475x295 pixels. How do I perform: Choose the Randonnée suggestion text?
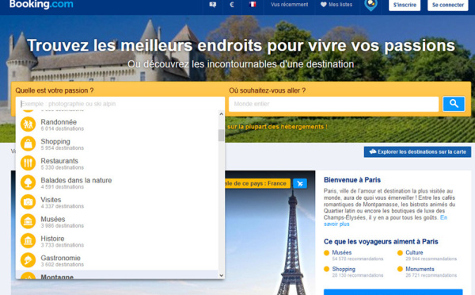coord(59,122)
